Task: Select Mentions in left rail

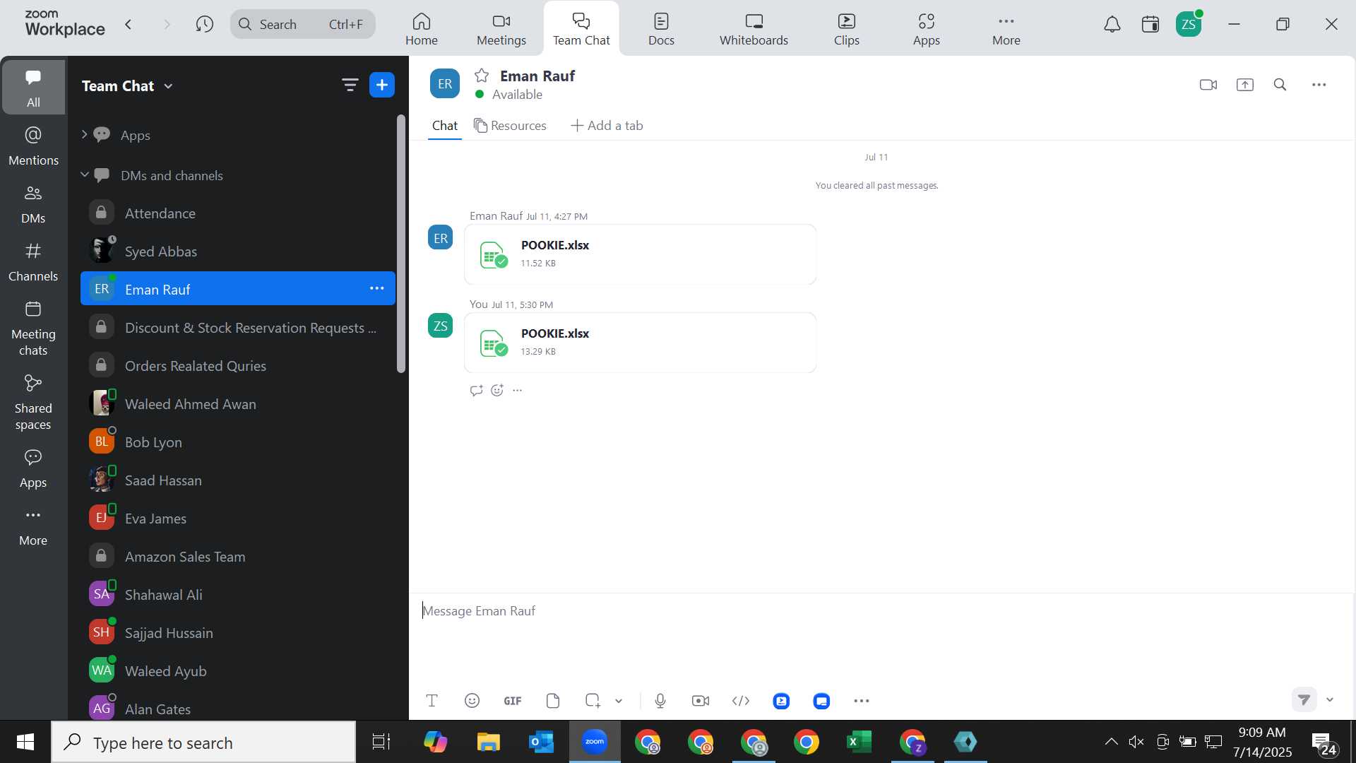Action: [x=33, y=146]
